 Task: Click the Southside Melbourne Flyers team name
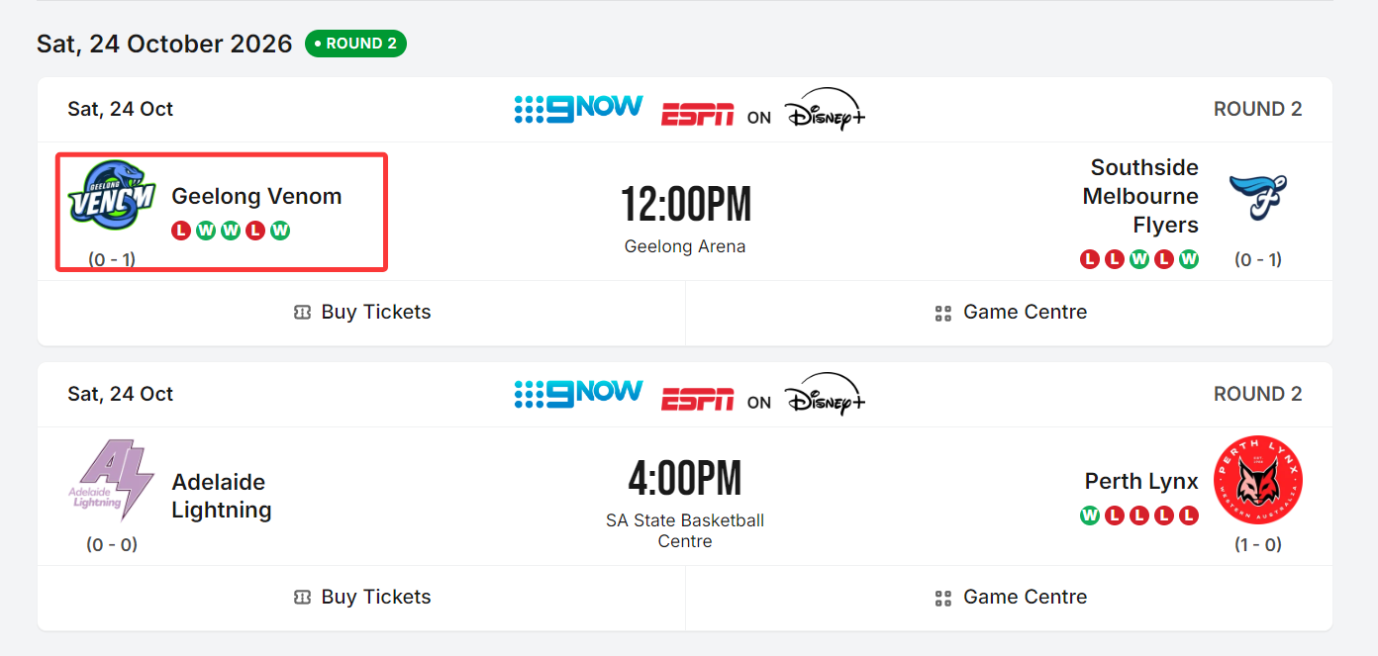click(x=1140, y=196)
